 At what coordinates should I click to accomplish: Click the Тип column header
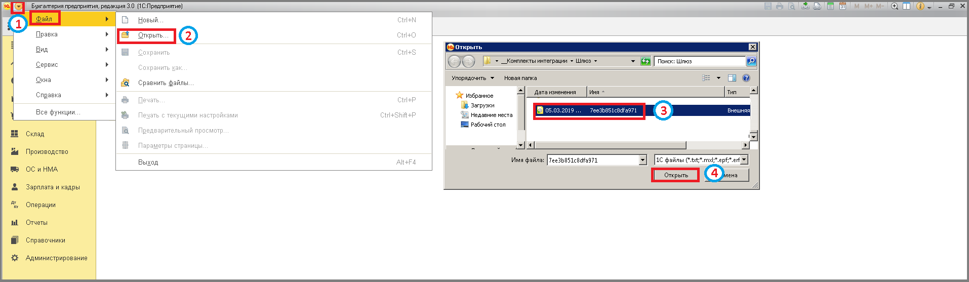[x=737, y=92]
